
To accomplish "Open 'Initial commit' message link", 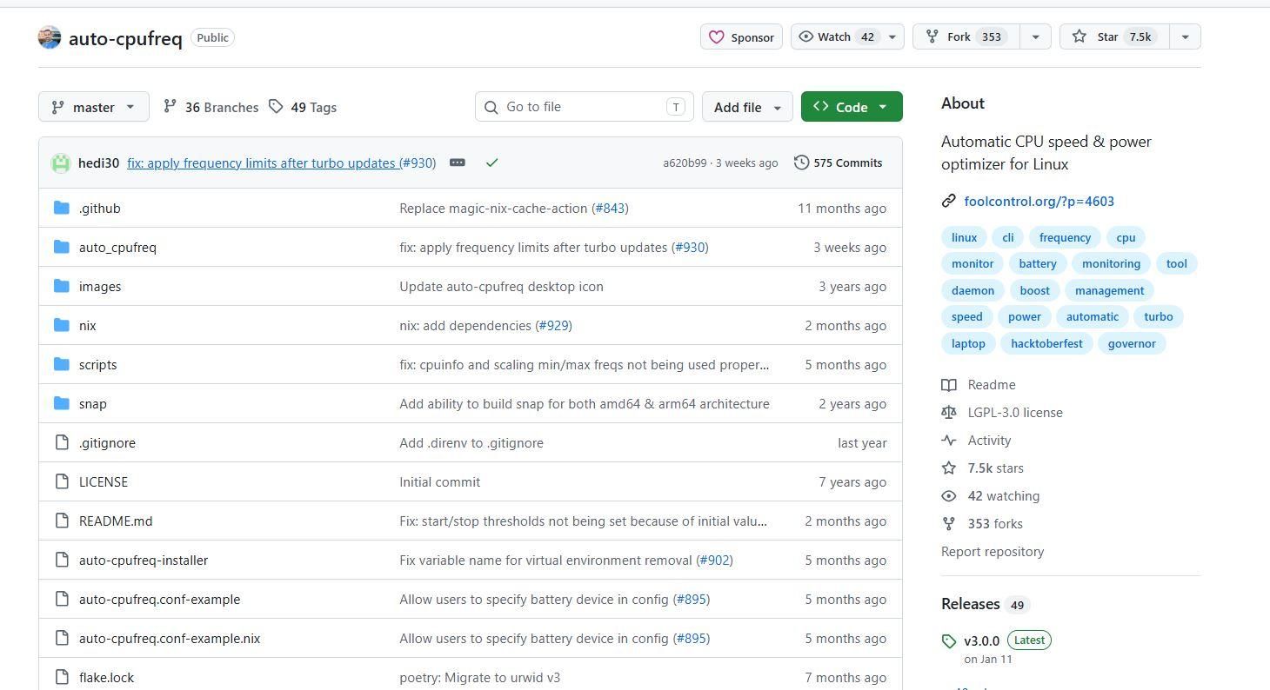I will coord(439,481).
